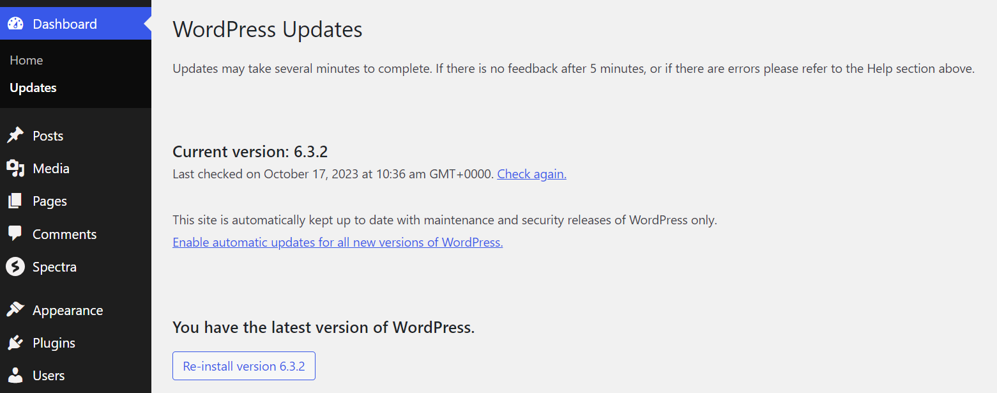Click the Dashboard speedometer icon
The width and height of the screenshot is (997, 393).
coord(16,23)
